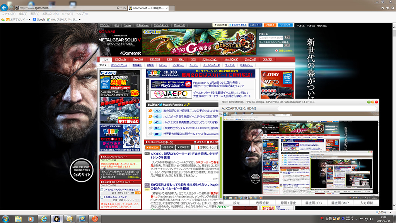
Task: Select the Xbox 360 navigation tab
Action: coord(138,60)
